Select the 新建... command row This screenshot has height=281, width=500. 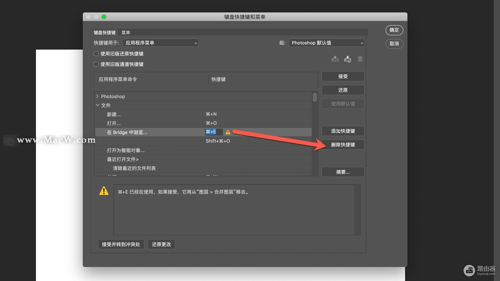(x=203, y=114)
